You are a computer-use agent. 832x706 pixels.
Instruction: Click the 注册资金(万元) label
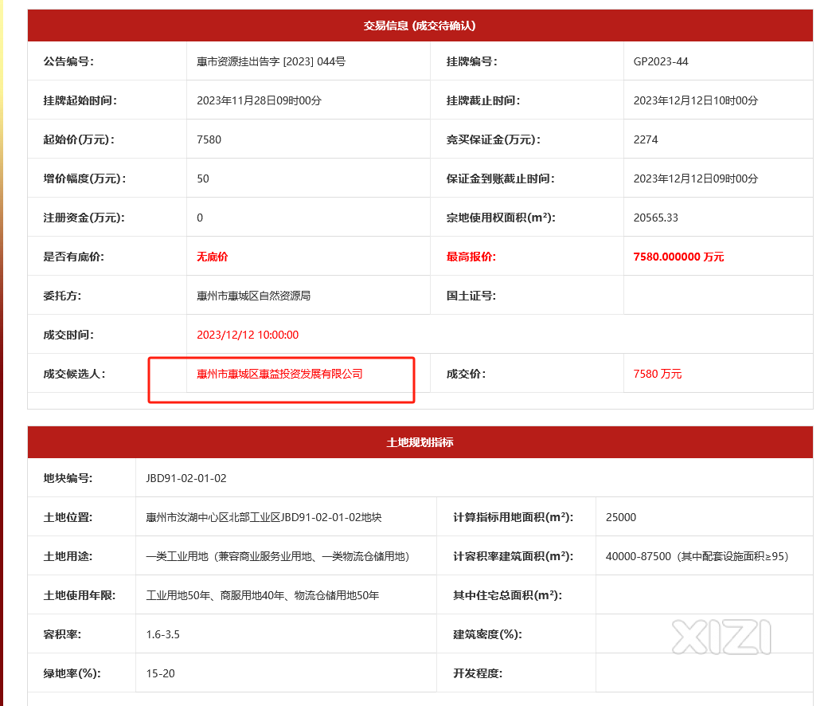click(84, 218)
